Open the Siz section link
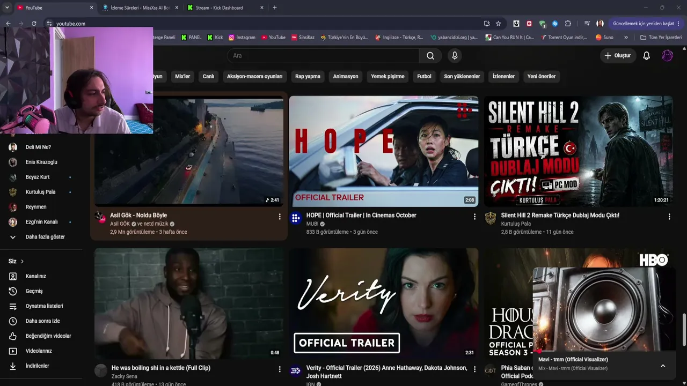Viewport: 687px width, 386px height. coord(16,261)
